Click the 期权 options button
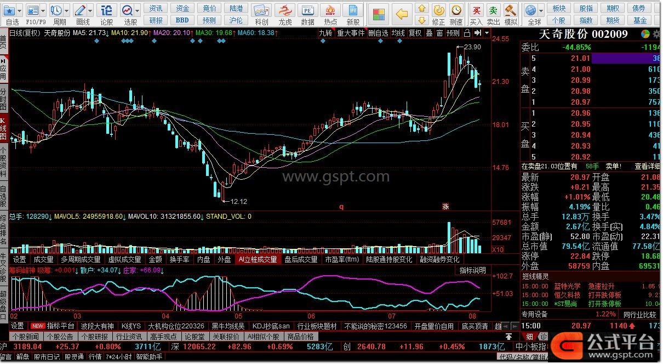 (613, 8)
